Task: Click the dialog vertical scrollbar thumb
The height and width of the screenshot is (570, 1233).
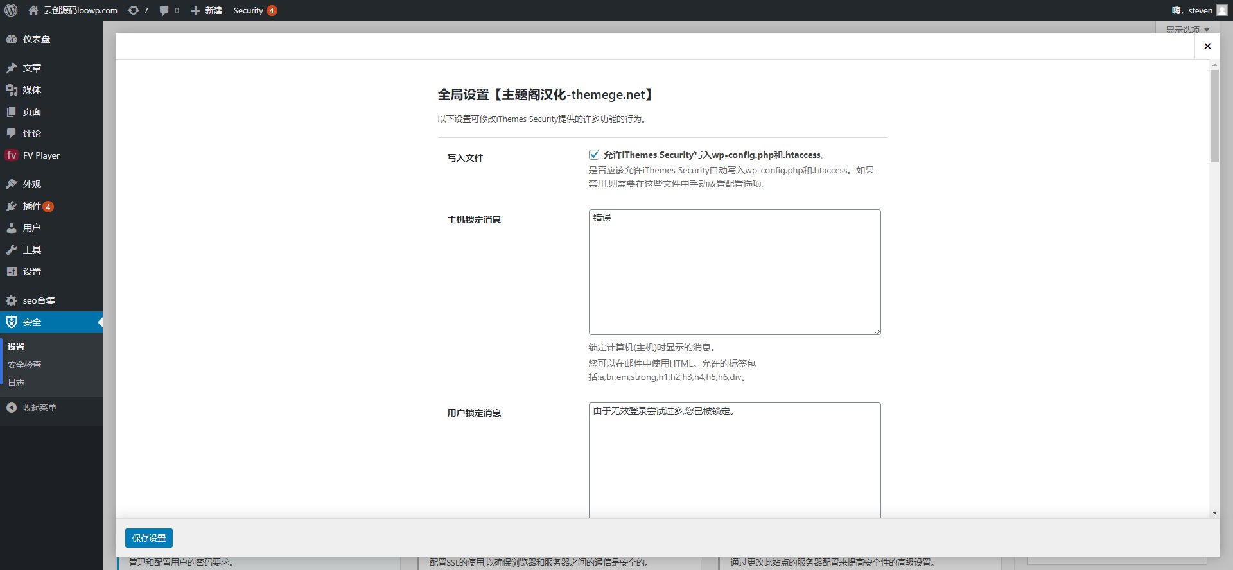Action: [1214, 116]
